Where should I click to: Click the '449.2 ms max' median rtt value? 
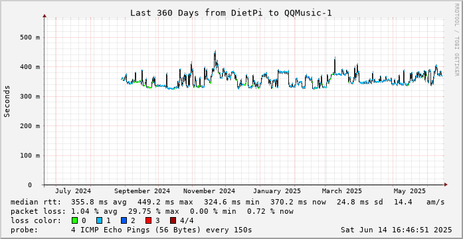165,202
